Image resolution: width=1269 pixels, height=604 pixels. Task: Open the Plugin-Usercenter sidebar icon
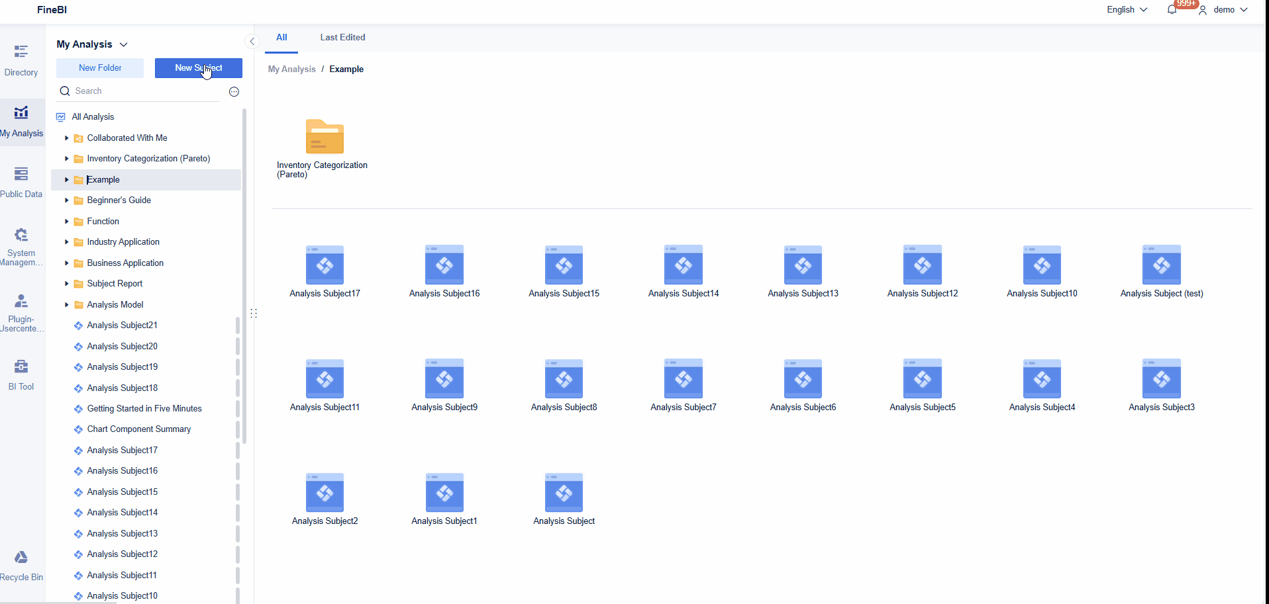pyautogui.click(x=21, y=301)
